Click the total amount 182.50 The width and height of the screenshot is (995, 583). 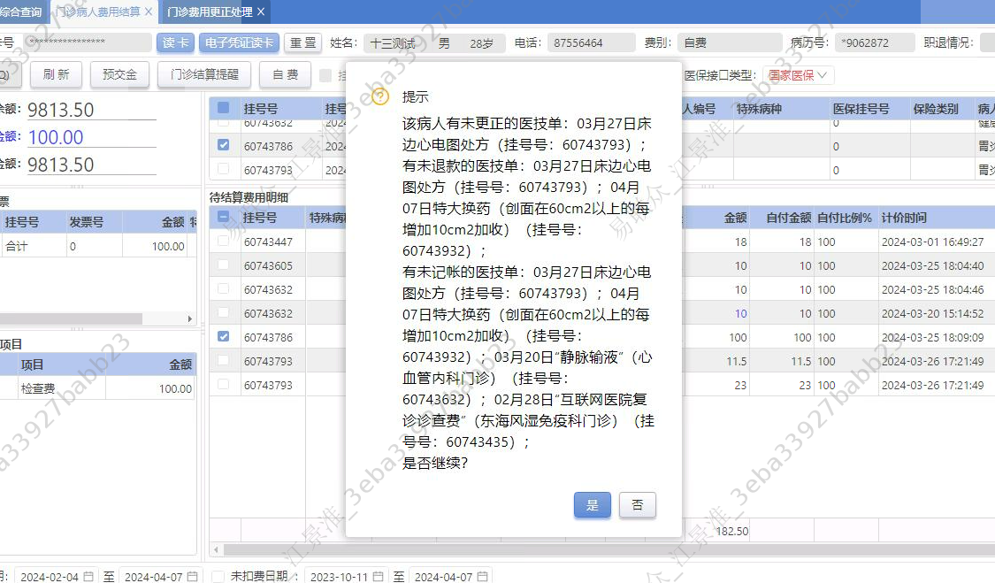point(731,531)
